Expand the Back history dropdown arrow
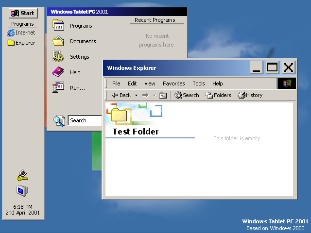Viewport: 311px width, 233px height. (136, 96)
